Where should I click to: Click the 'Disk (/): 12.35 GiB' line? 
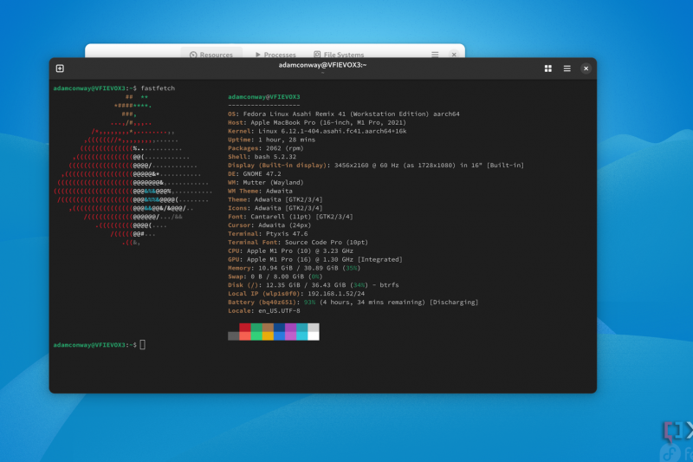314,285
